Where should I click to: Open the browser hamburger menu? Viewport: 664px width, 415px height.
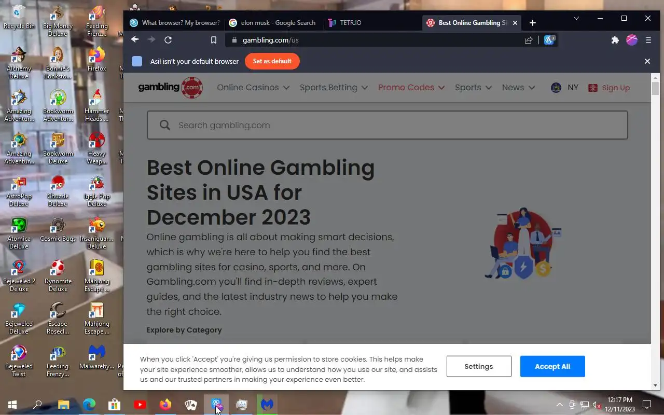pos(648,40)
